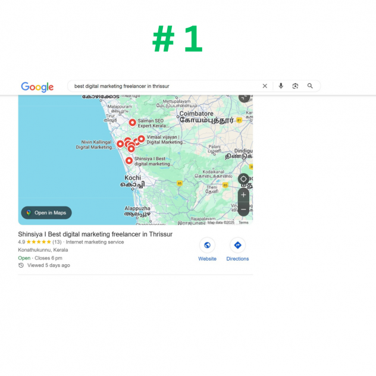This screenshot has width=376, height=376.
Task: Select Vimaal vijayan Digital Marketing pin
Action: point(141,139)
